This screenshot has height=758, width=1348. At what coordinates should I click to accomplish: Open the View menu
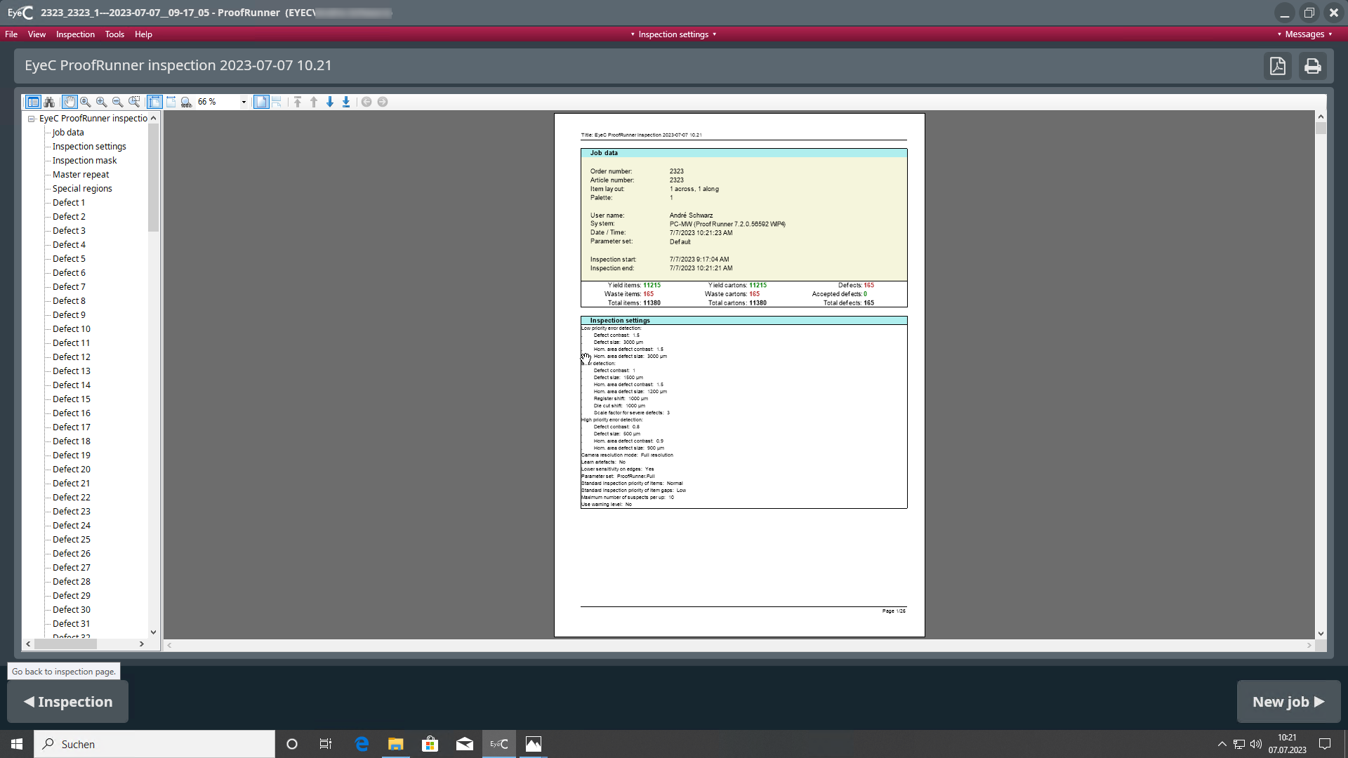(x=37, y=34)
